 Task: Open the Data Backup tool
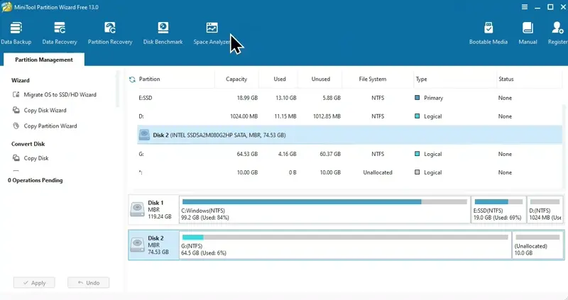pos(16,33)
